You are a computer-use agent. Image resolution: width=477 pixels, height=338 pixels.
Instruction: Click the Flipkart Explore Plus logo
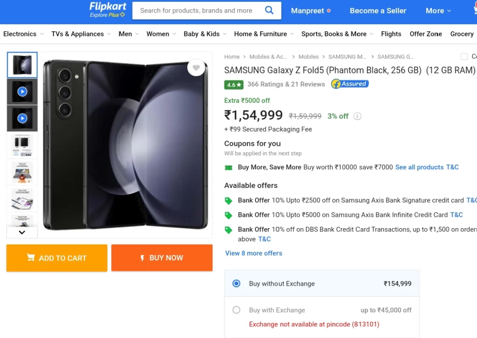(108, 10)
